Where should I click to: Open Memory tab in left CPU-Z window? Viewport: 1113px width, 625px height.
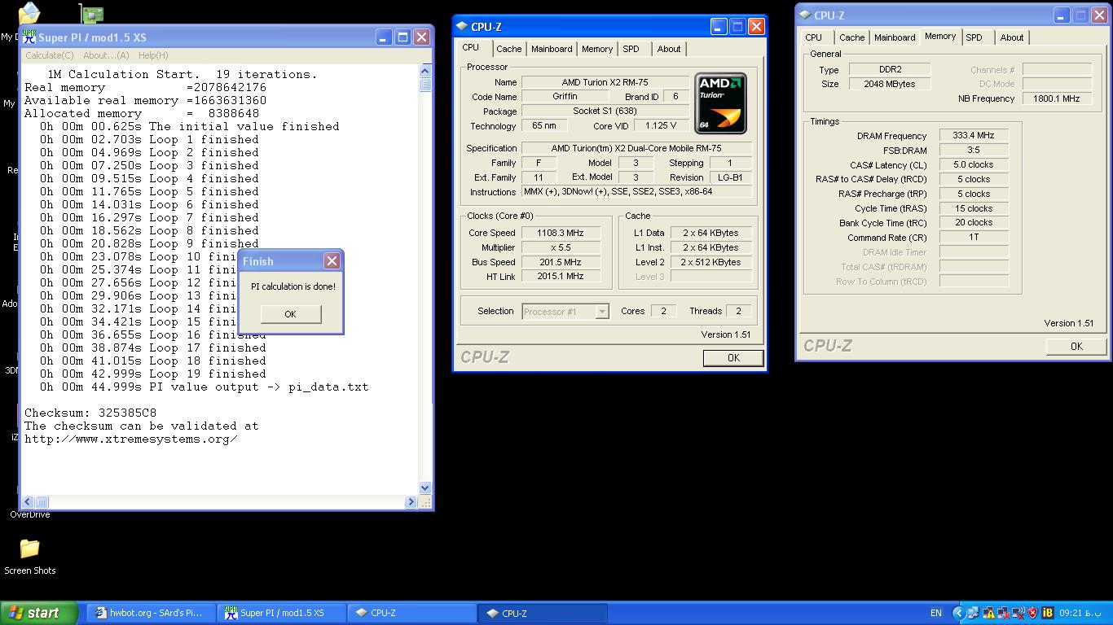597,49
